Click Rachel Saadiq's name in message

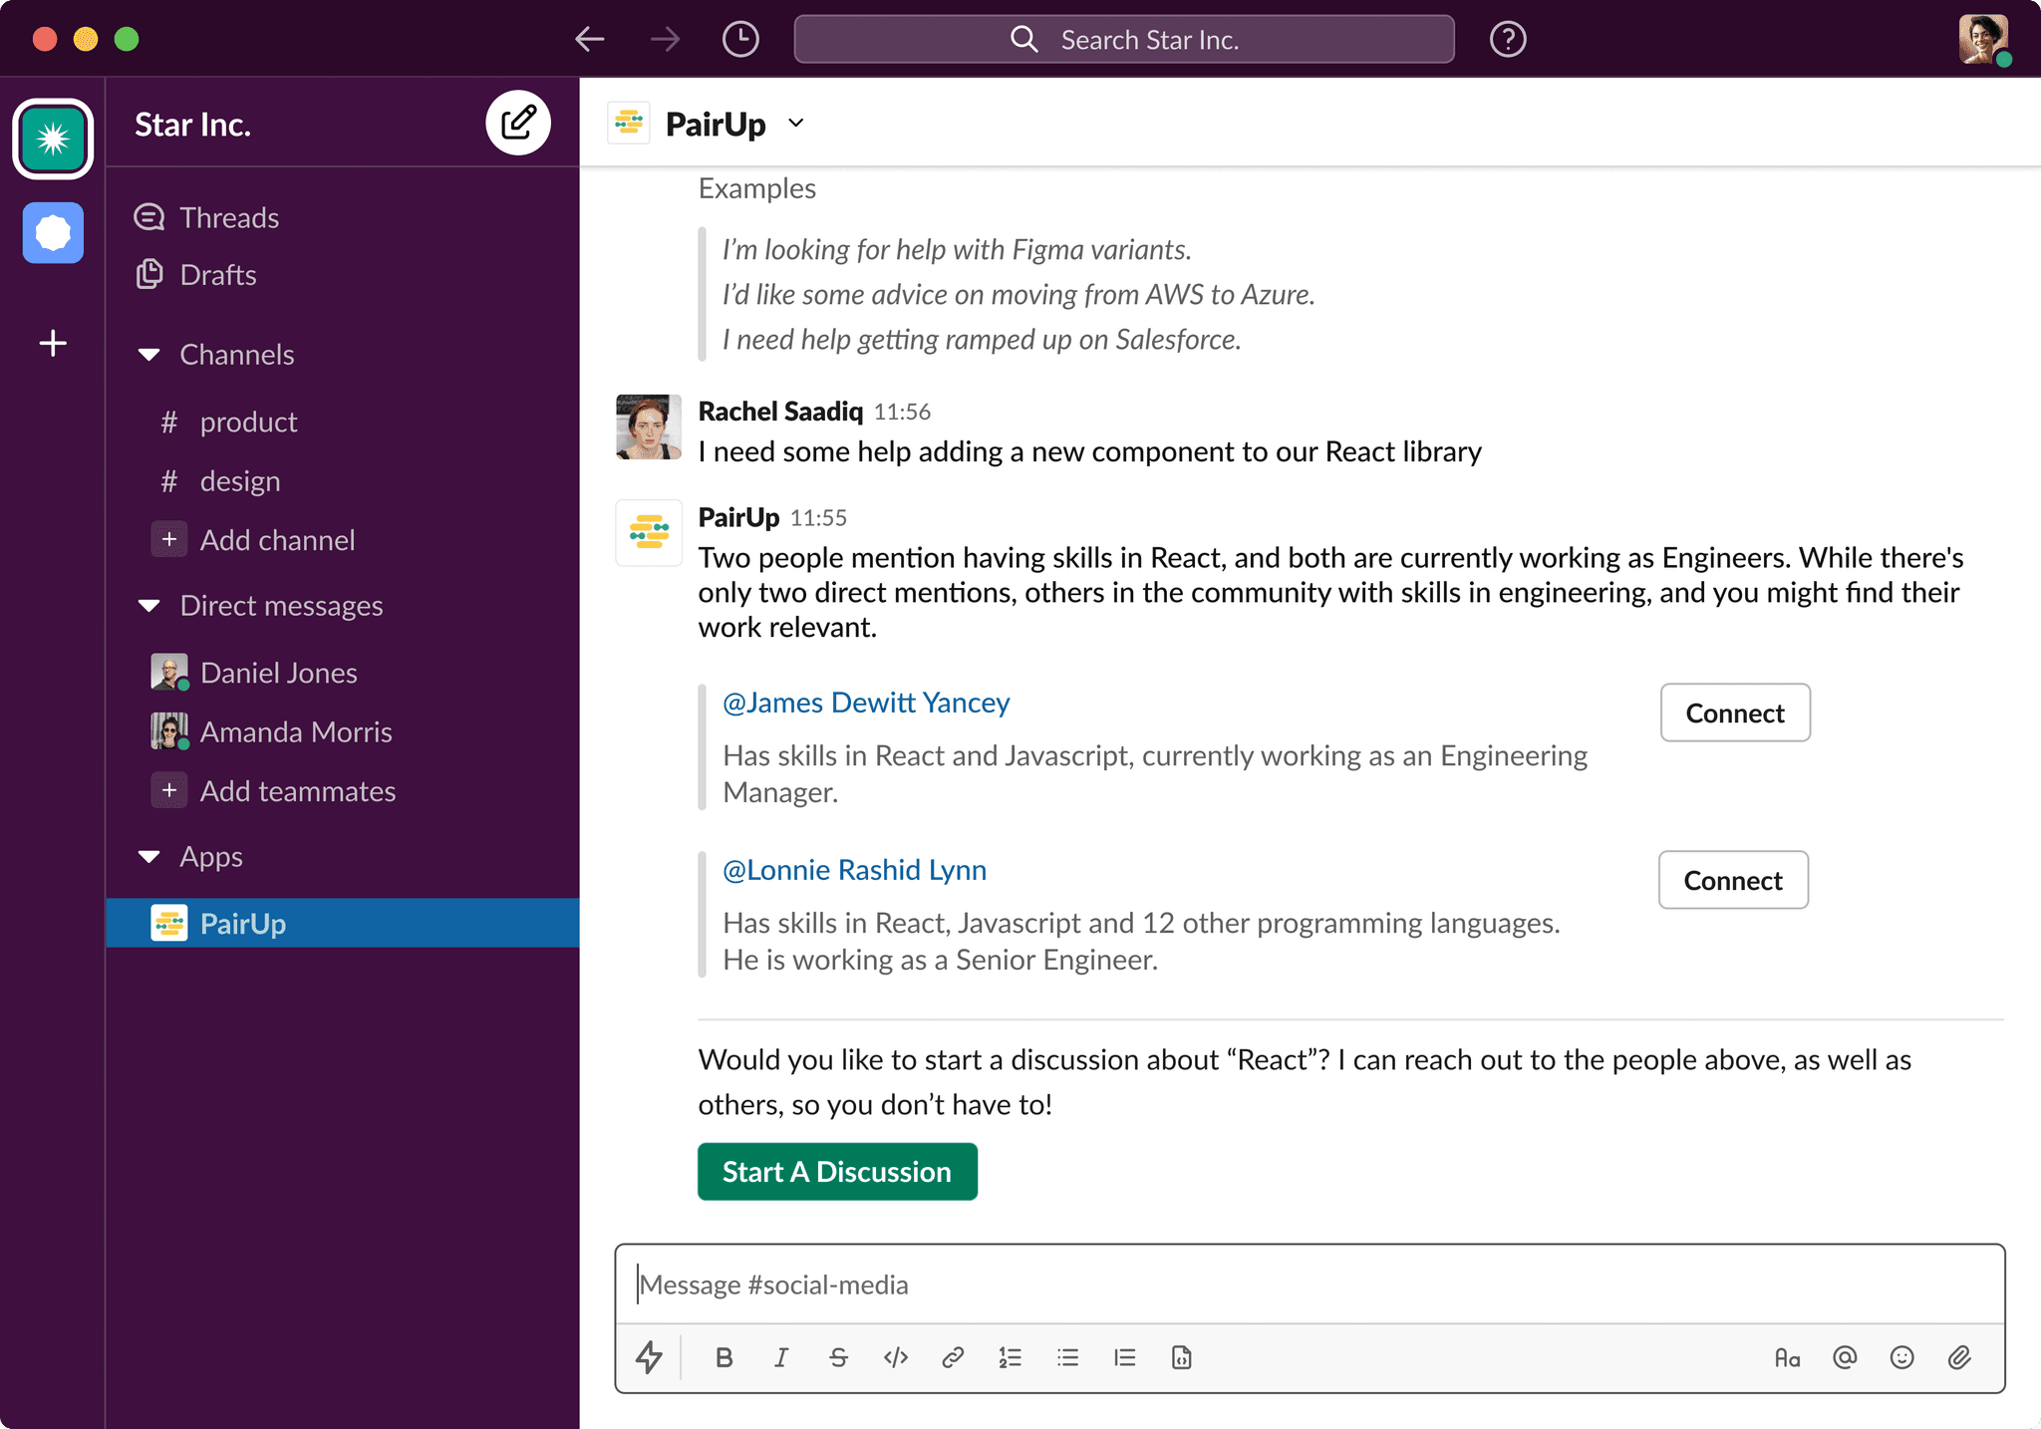coord(780,412)
